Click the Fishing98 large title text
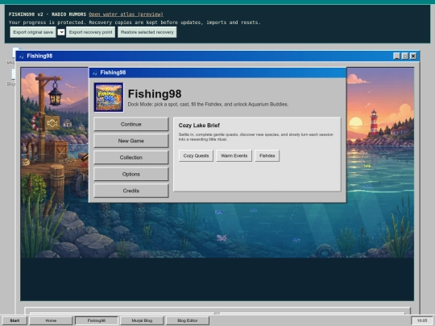This screenshot has width=435, height=326. (155, 94)
